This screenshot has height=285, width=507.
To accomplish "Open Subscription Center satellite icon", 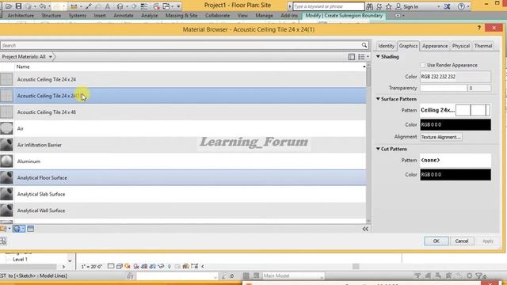I will [x=379, y=6].
